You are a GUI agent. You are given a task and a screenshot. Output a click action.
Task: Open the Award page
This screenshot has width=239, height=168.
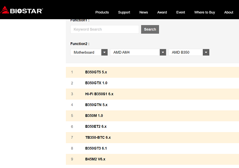pyautogui.click(x=162, y=12)
